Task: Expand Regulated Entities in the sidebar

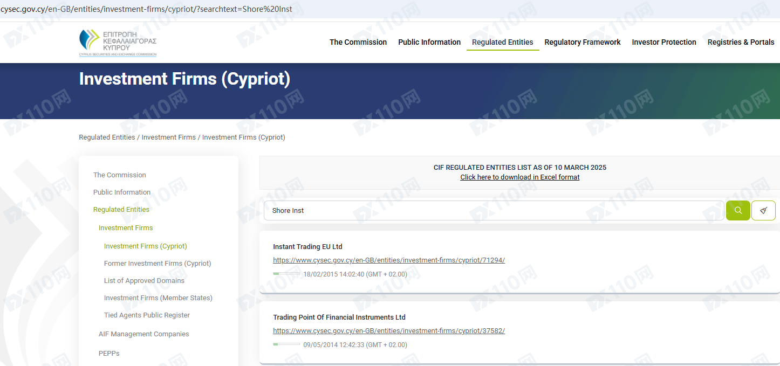Action: click(x=121, y=210)
